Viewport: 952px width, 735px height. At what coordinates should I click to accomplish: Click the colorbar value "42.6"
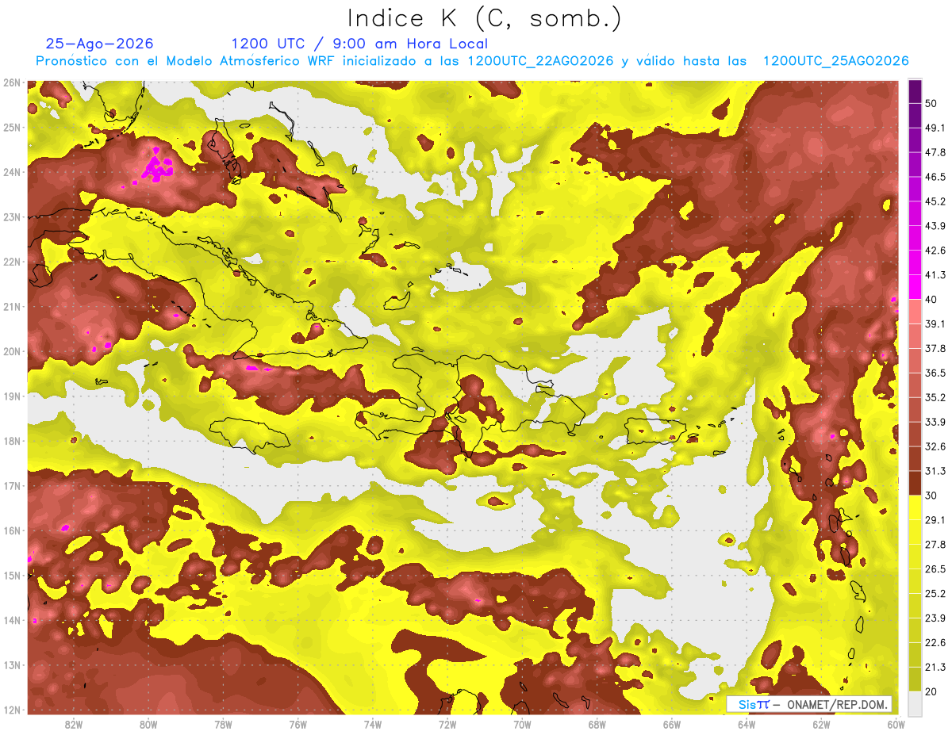pos(935,251)
